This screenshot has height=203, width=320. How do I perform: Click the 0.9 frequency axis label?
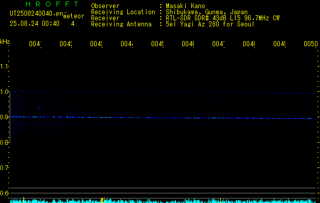[5, 117]
